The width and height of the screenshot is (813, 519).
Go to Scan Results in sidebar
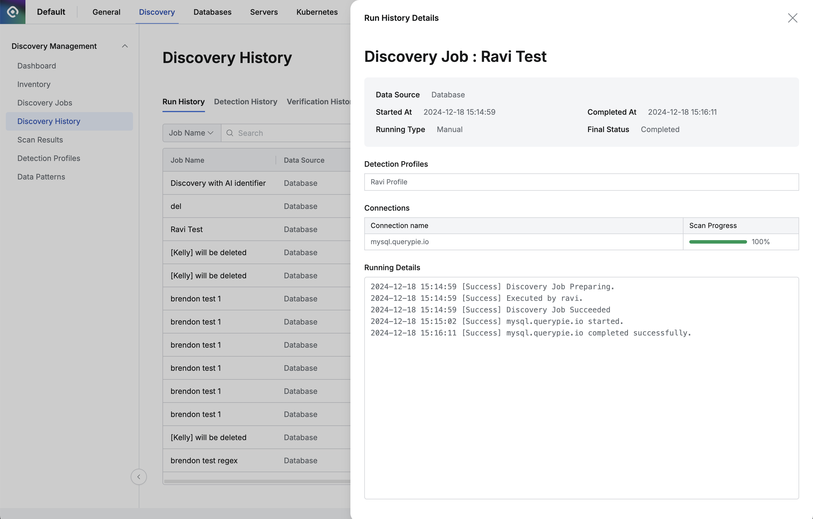[40, 140]
